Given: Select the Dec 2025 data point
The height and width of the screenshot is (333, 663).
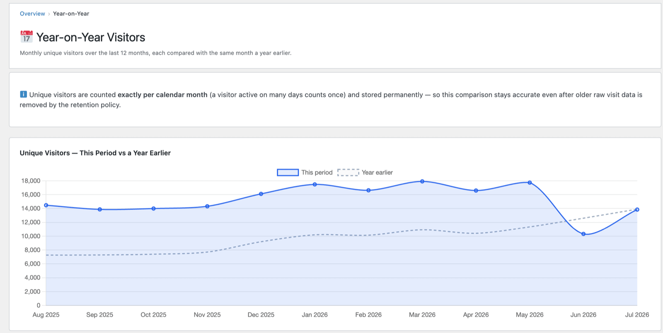Looking at the screenshot, I should click(x=261, y=194).
